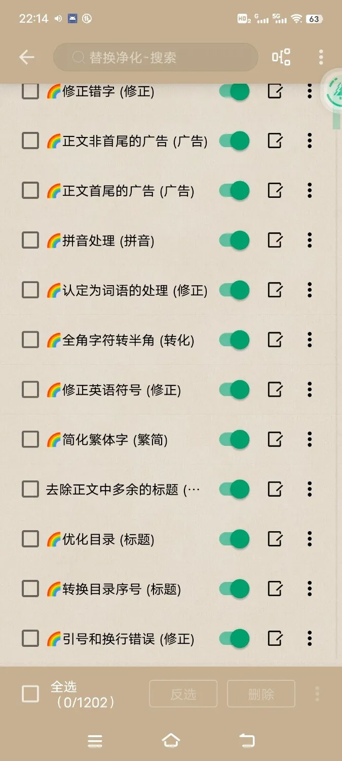Show more options for 去除正文中多余的标题

(310, 489)
